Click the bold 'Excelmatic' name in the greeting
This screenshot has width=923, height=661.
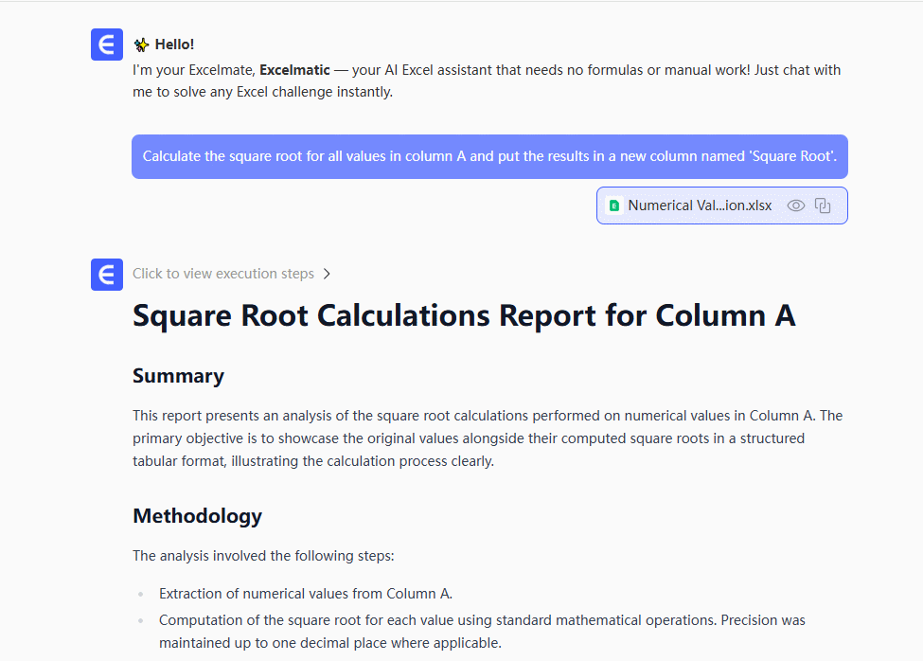click(294, 70)
